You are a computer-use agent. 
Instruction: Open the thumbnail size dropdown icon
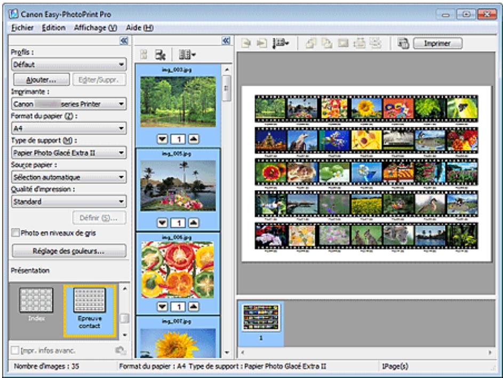(x=187, y=55)
